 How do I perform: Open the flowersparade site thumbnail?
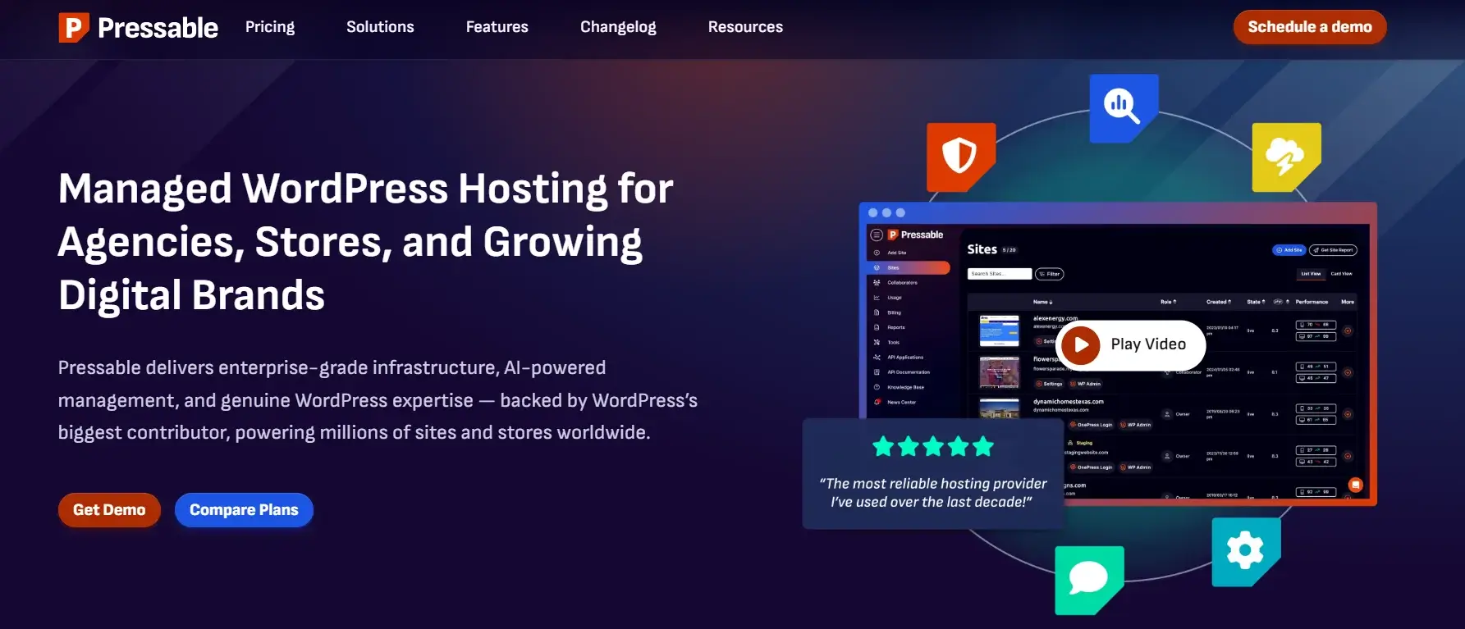pos(999,372)
